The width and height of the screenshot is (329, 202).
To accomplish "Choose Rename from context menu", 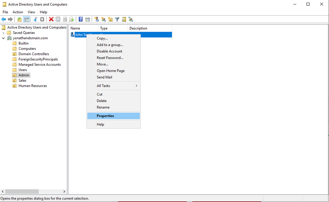I will (113, 107).
